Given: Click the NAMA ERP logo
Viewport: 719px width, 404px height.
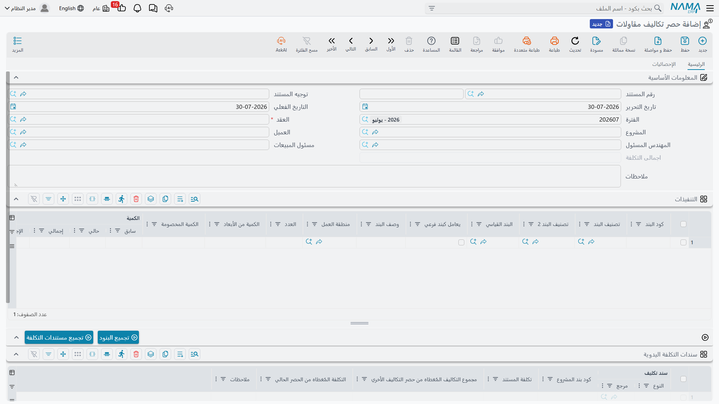Looking at the screenshot, I should click(685, 8).
